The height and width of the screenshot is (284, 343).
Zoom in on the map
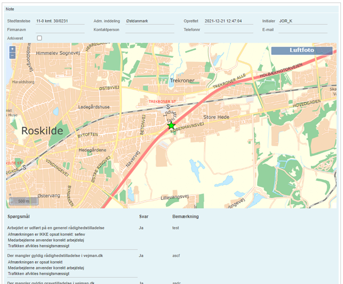pyautogui.click(x=12, y=49)
